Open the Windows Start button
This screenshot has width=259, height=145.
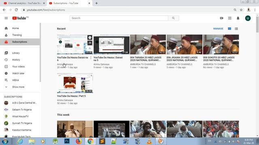pos(5,141)
